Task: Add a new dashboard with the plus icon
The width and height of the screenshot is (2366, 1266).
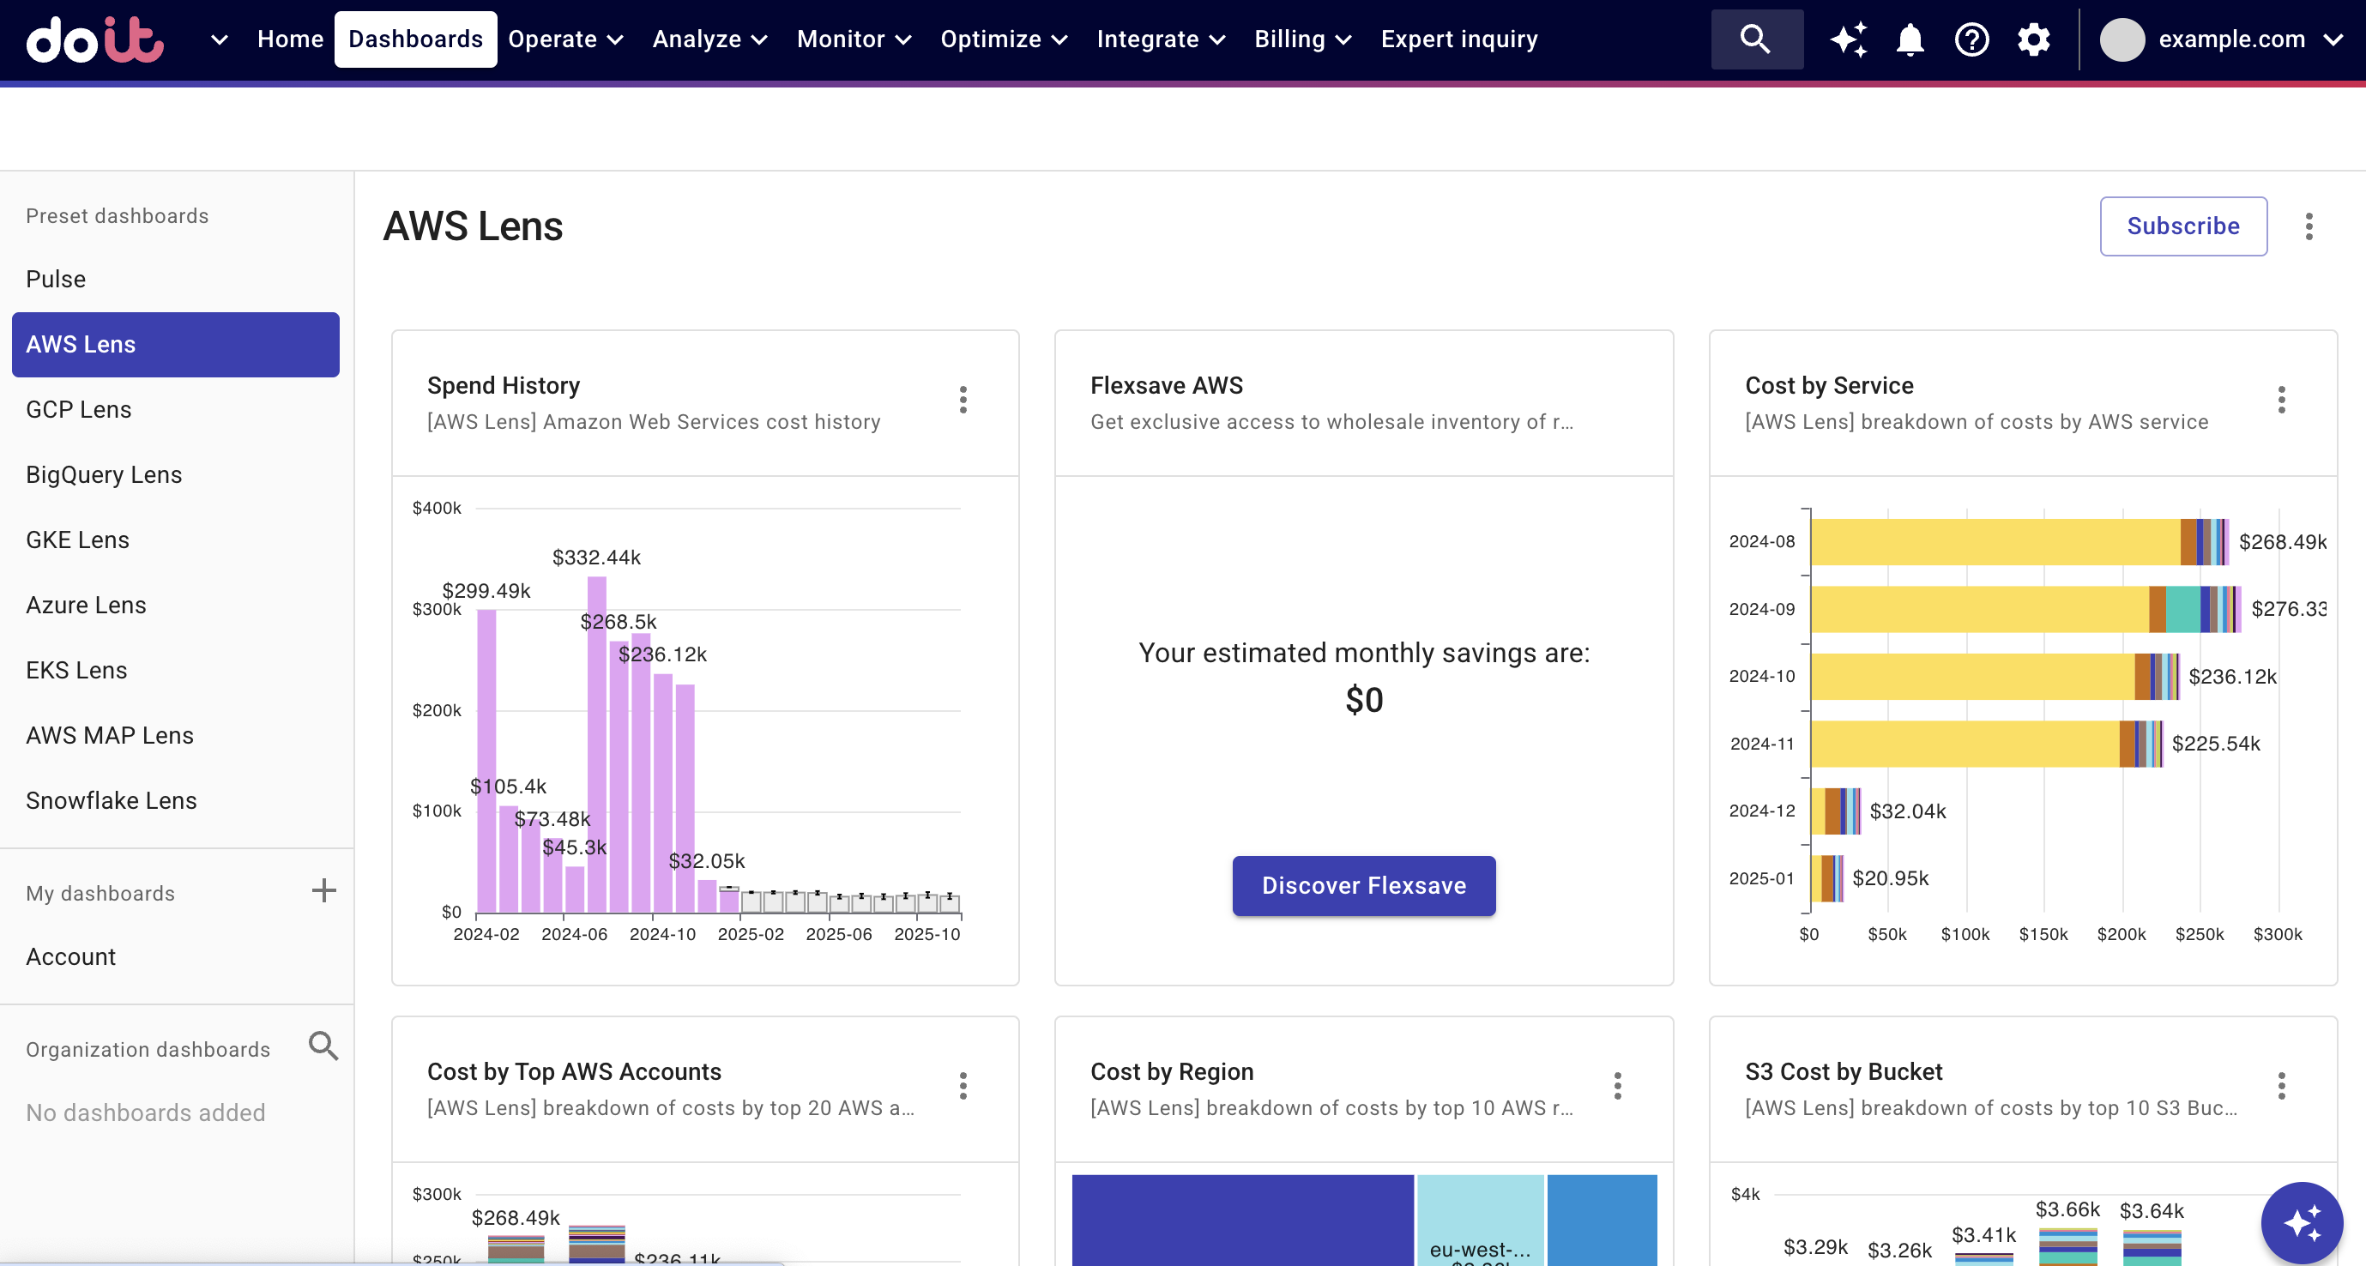Action: [x=323, y=890]
